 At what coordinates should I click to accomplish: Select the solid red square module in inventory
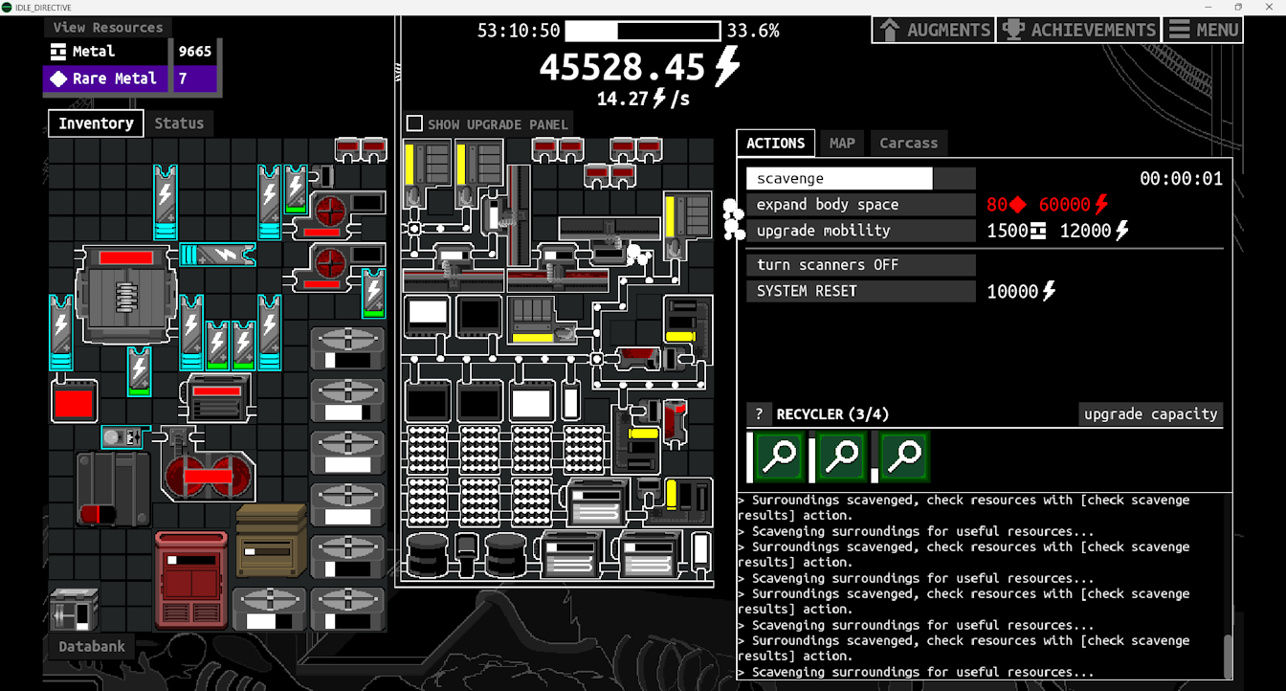[x=74, y=401]
